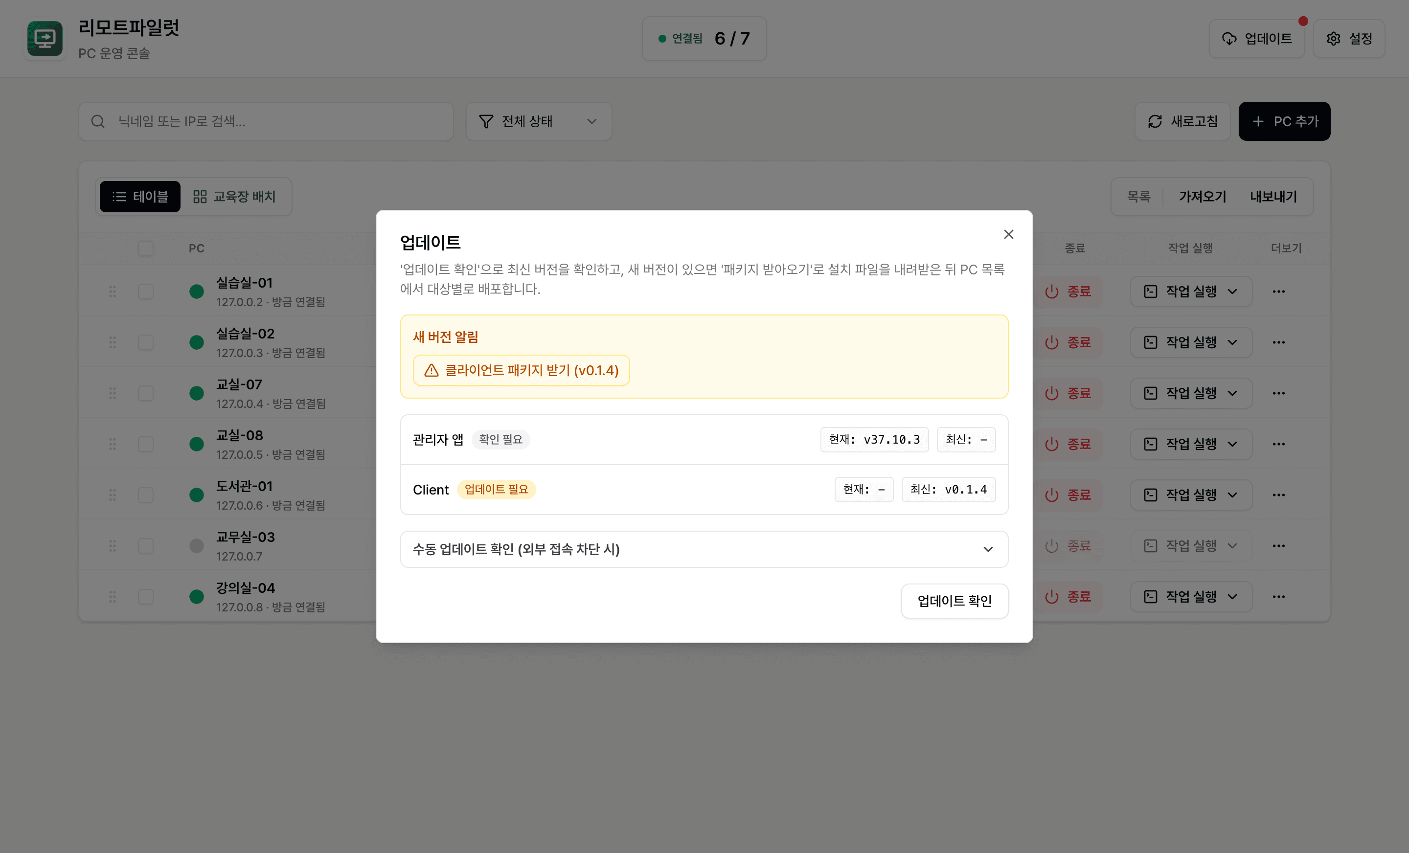Click the 최신: v0.1.4 version badge
This screenshot has height=853, width=1409.
pyautogui.click(x=948, y=490)
